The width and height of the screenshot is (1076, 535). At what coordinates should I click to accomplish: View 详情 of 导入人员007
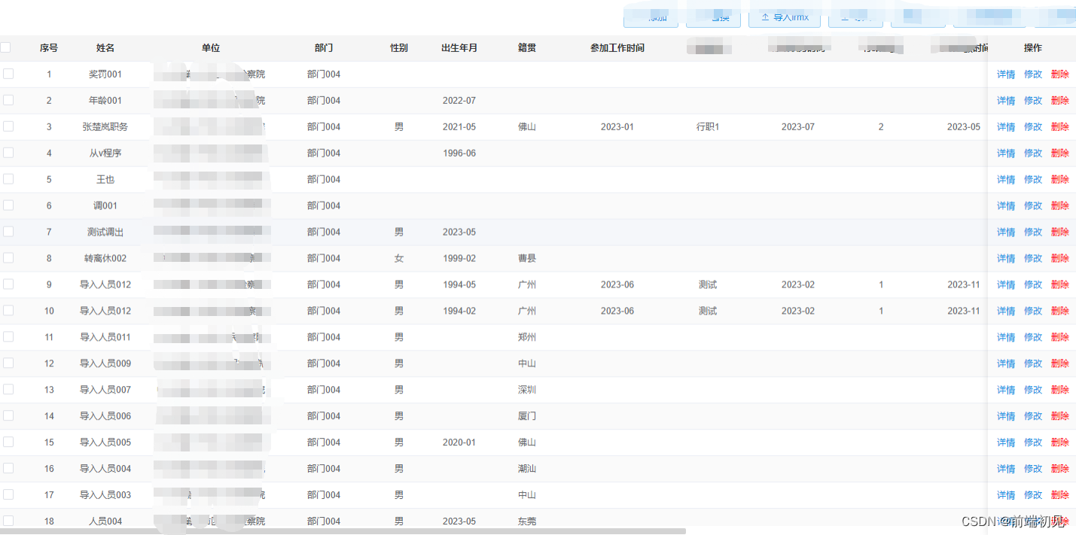point(1006,391)
